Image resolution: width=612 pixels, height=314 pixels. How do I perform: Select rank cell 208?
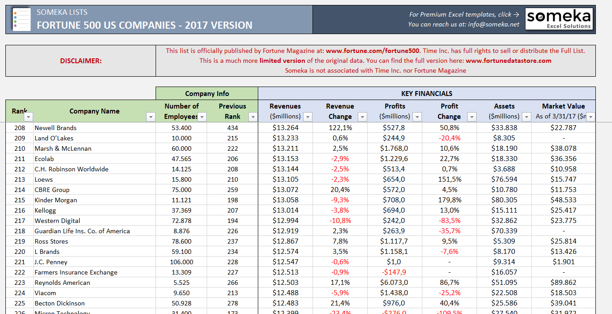(20, 128)
